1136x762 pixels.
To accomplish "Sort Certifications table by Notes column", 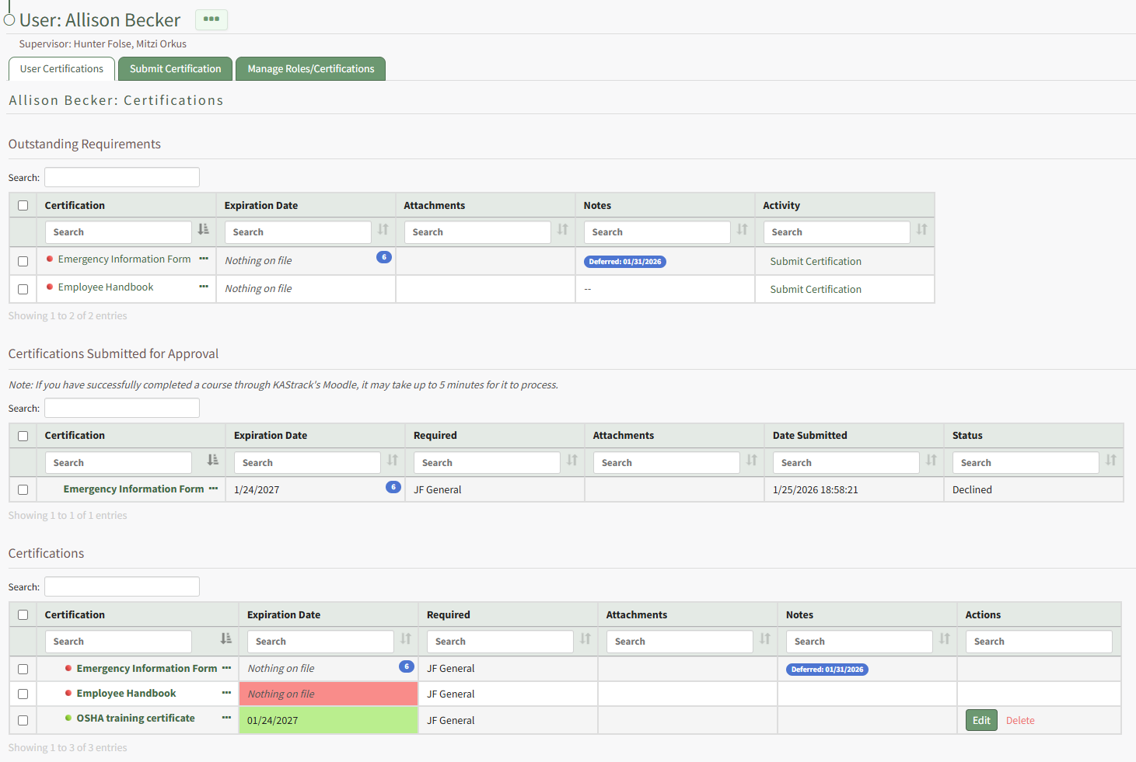I will pyautogui.click(x=944, y=639).
